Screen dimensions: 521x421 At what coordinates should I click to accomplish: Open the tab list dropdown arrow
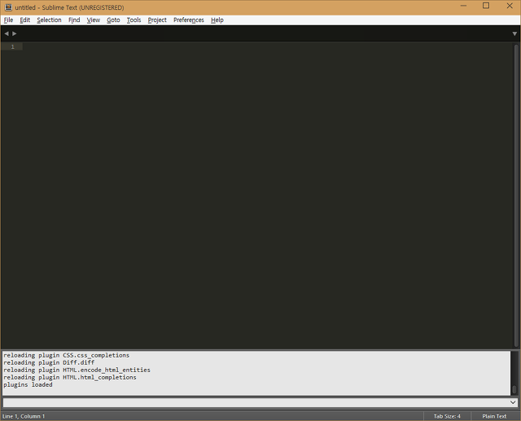click(514, 33)
